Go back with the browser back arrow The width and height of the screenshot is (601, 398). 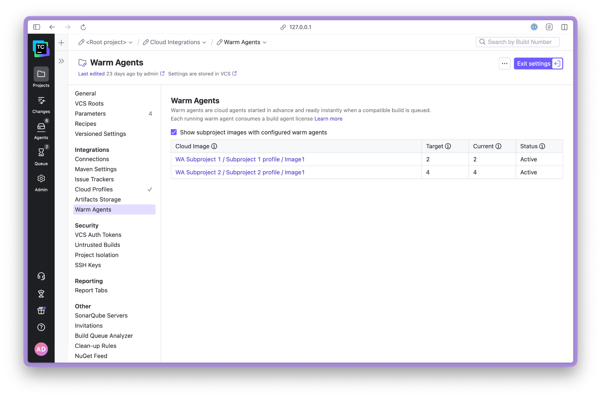tap(52, 27)
